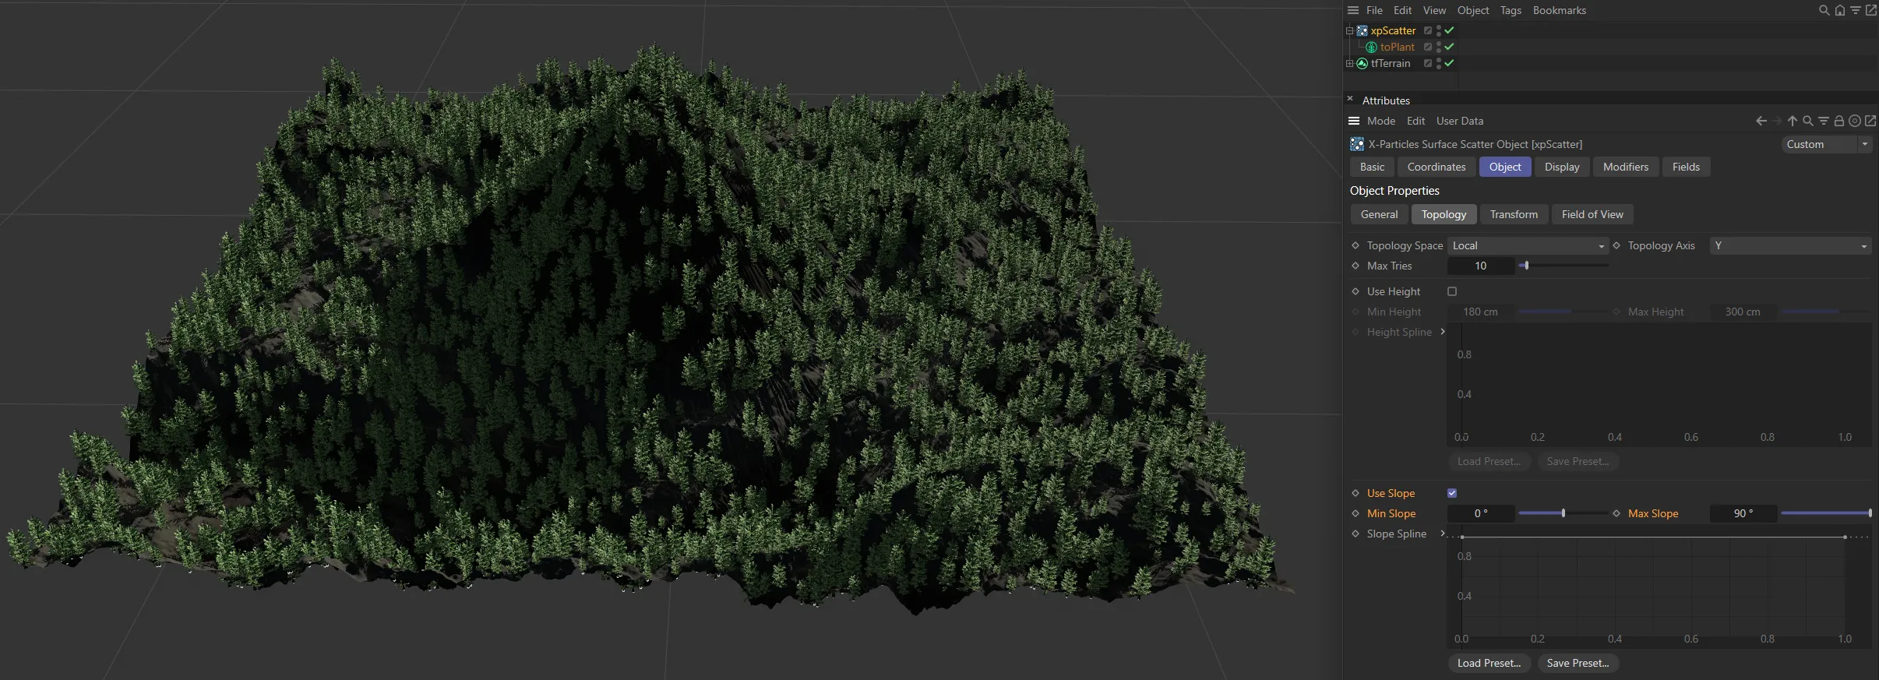The height and width of the screenshot is (680, 1879).
Task: Adjust the Min Slope slider
Action: tap(1563, 513)
